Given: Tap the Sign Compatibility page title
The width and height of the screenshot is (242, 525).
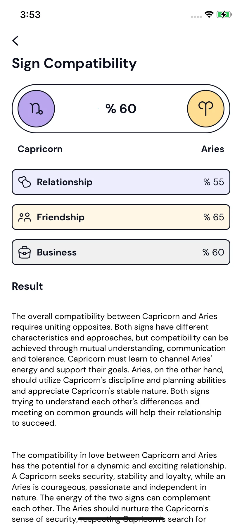Looking at the screenshot, I should click(74, 64).
